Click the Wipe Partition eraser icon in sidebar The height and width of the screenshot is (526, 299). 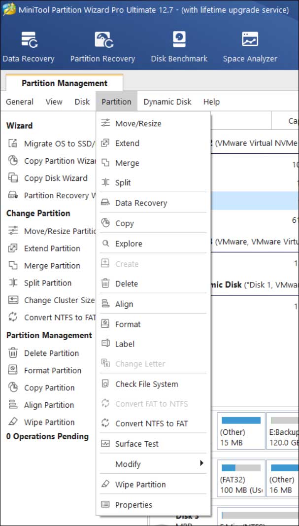[13, 422]
